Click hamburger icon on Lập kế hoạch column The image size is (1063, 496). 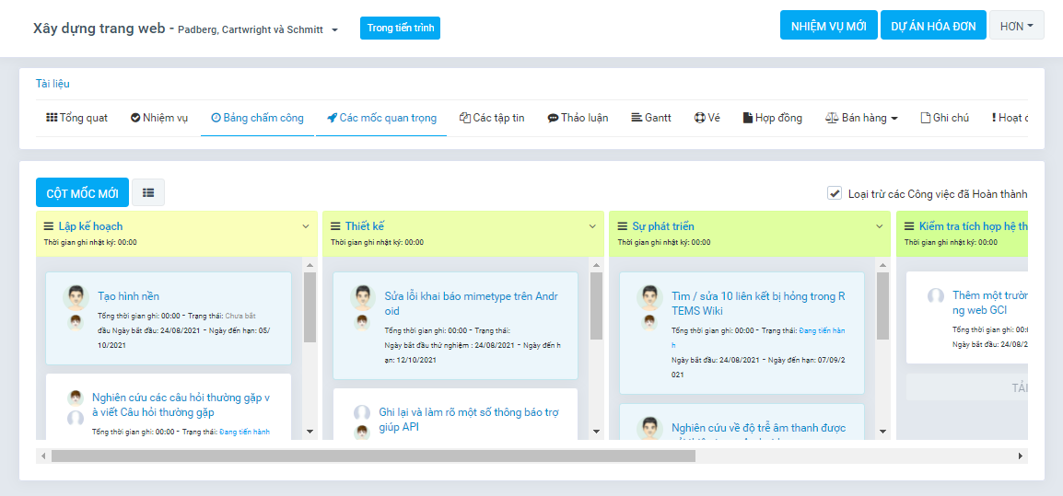click(x=49, y=226)
